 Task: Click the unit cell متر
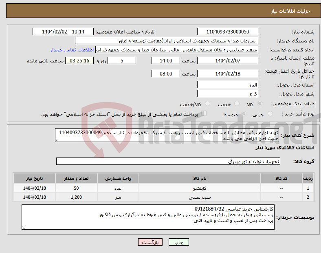[x=118, y=197]
